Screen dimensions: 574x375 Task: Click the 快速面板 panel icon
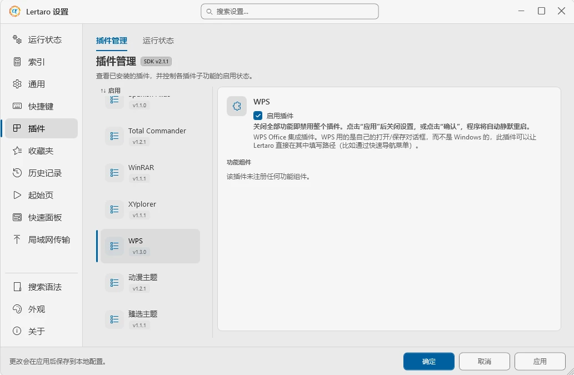(17, 217)
